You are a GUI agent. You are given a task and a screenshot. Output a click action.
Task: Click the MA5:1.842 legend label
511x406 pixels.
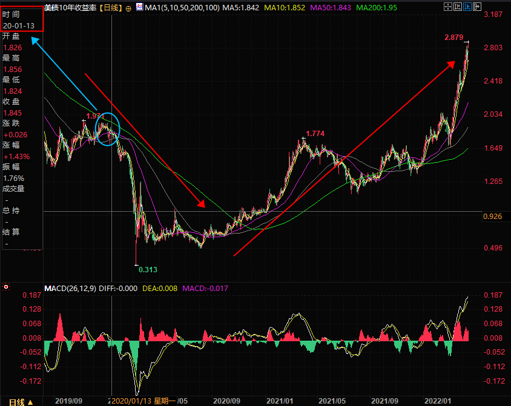click(x=240, y=7)
